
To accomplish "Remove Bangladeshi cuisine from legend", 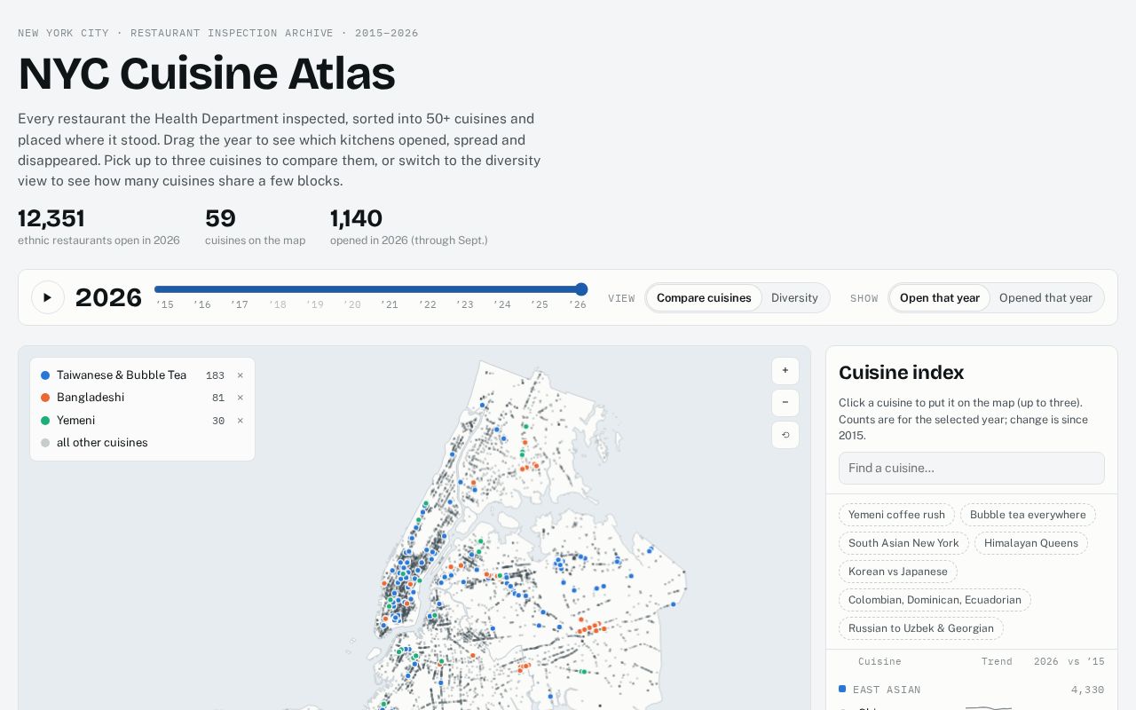I will tap(240, 398).
